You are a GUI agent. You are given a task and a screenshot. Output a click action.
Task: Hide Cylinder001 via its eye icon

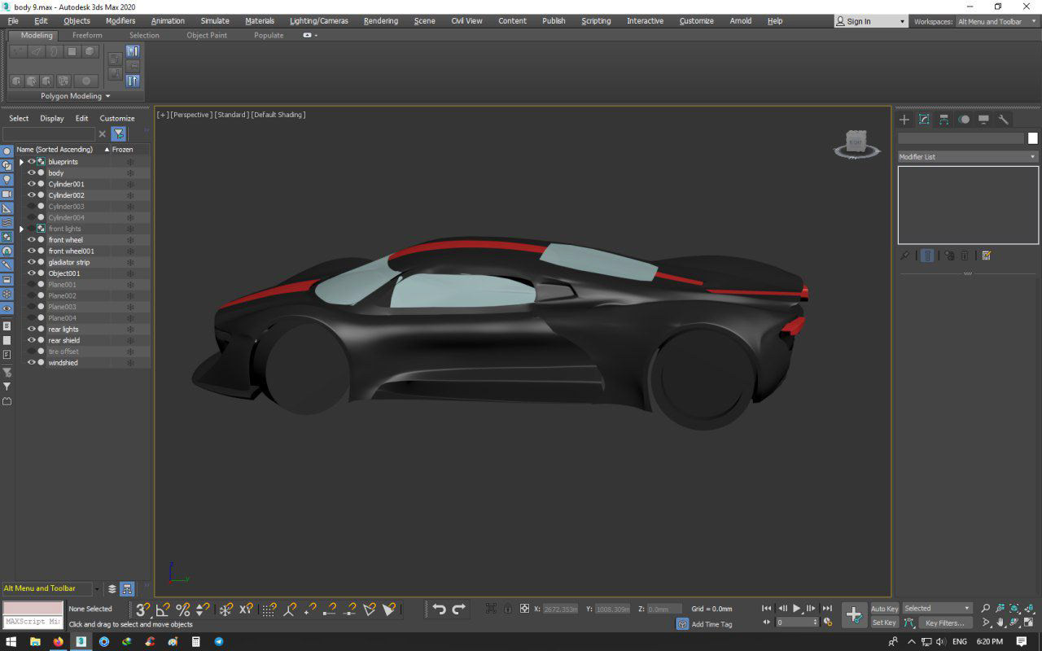pyautogui.click(x=32, y=184)
